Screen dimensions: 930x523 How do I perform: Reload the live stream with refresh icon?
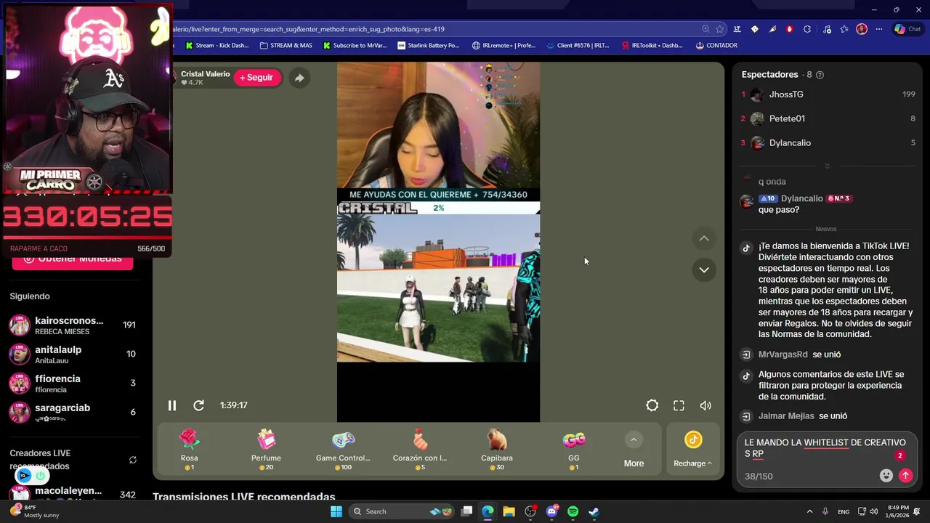(x=198, y=405)
